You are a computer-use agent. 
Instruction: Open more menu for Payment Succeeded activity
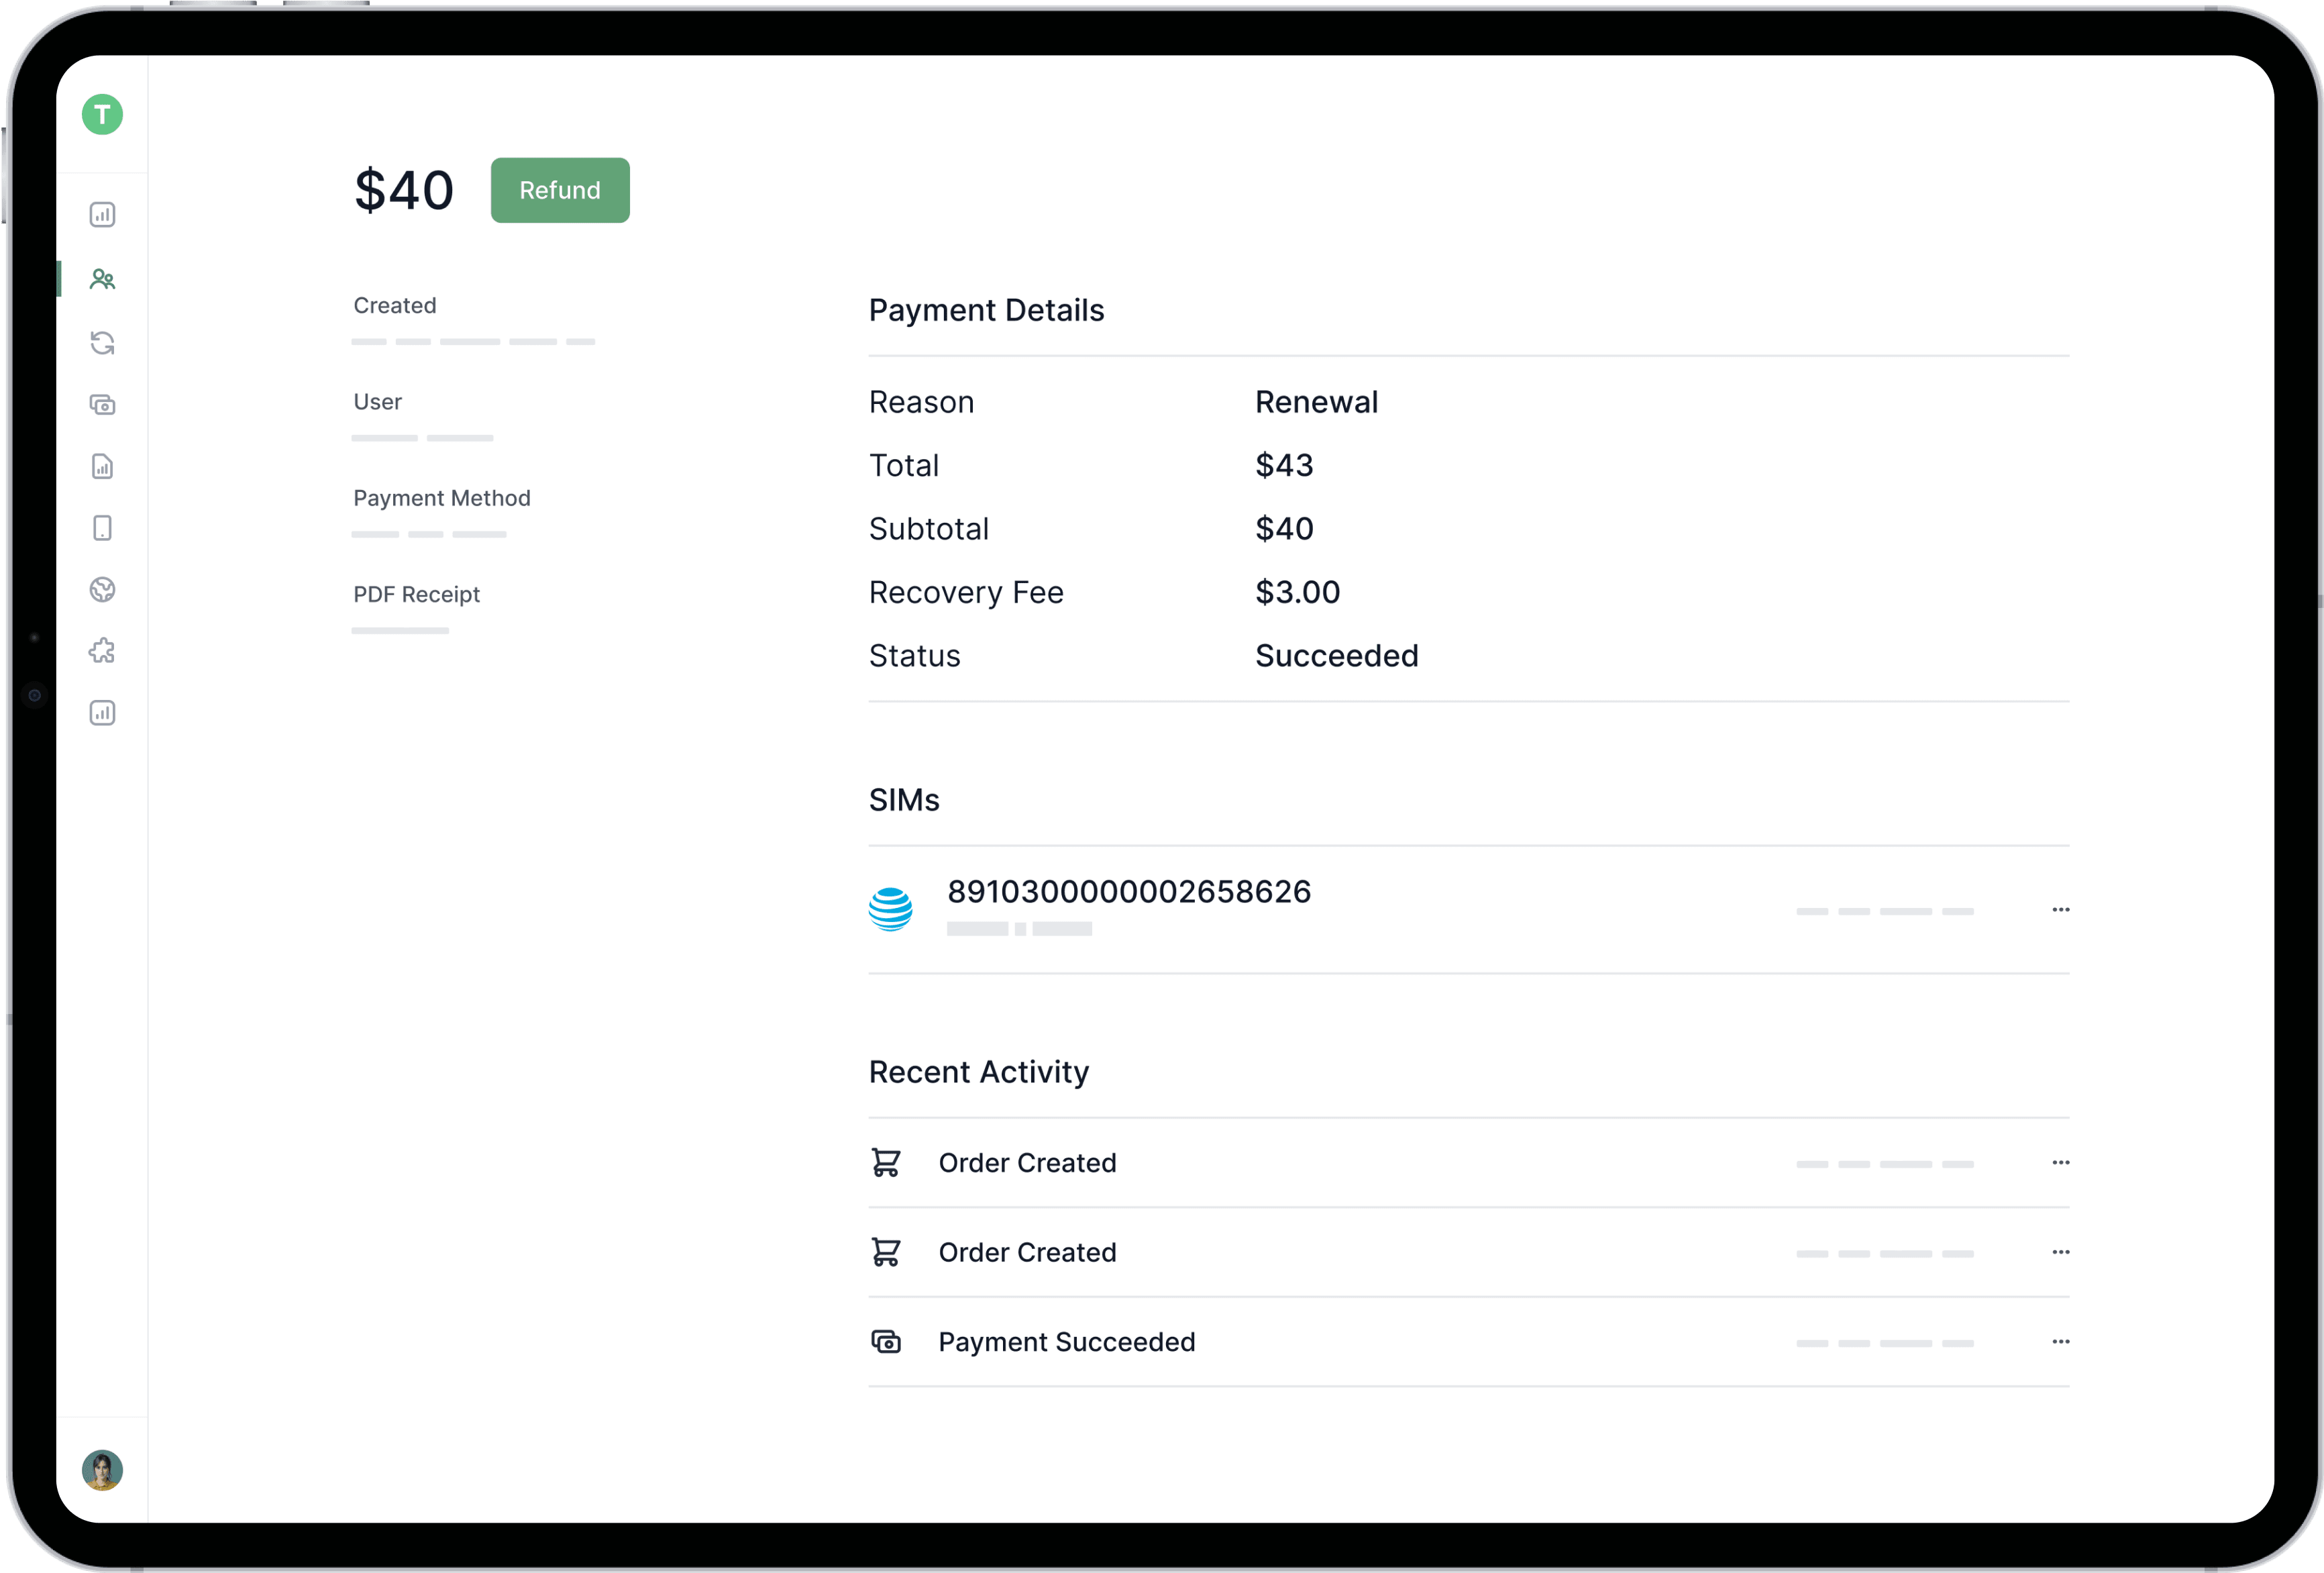2060,1342
